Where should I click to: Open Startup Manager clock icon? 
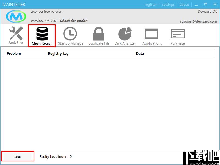point(70,34)
